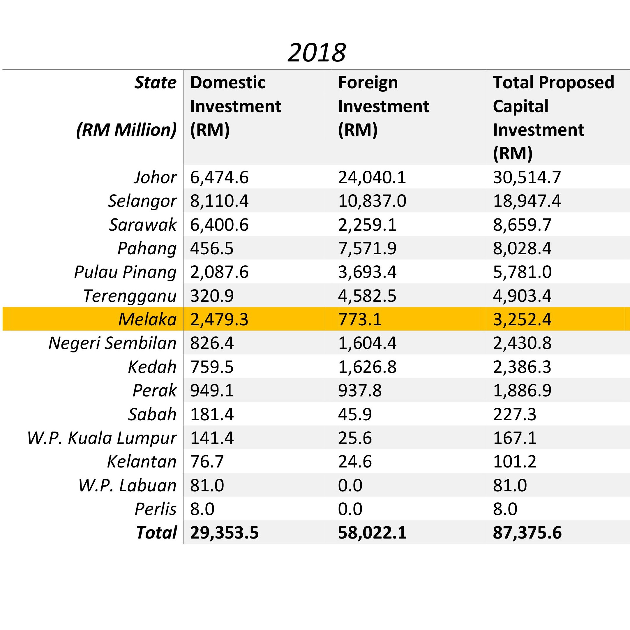Screen dimensions: 630x630
Task: Click Selangor foreign value 10,837.0
Action: pyautogui.click(x=372, y=201)
